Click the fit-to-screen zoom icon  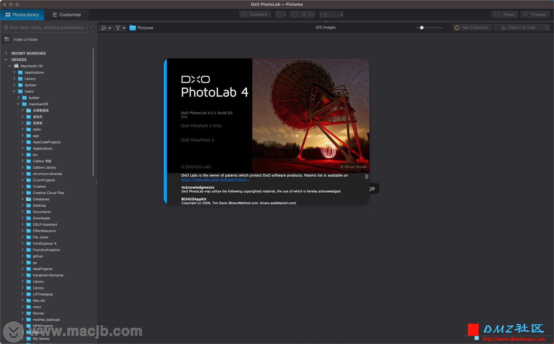tap(295, 14)
